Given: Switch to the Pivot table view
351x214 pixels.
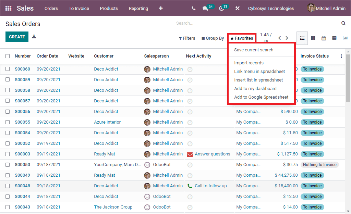Looking at the screenshot, I should (334, 38).
